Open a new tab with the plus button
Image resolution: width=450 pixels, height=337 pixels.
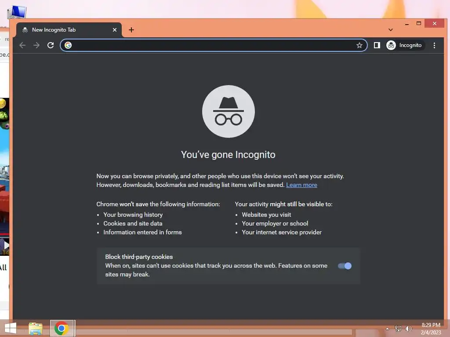pos(131,30)
